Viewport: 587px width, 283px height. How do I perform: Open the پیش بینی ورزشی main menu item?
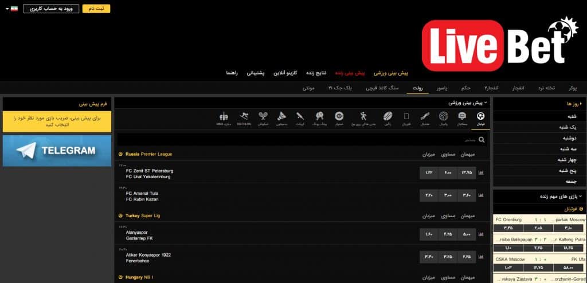pos(391,73)
